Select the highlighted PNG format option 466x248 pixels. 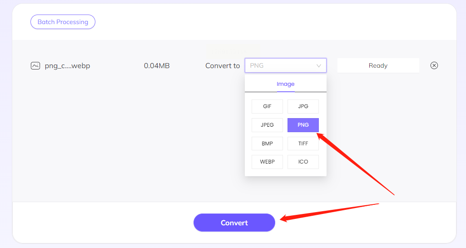tap(303, 125)
